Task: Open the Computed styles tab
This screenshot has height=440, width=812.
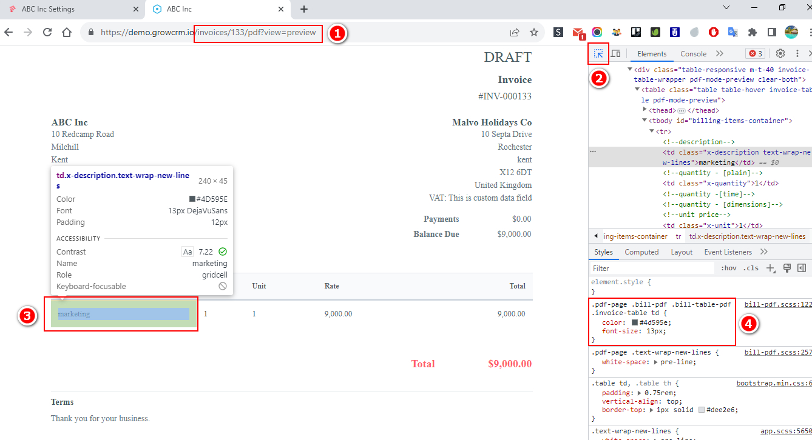Action: 641,252
